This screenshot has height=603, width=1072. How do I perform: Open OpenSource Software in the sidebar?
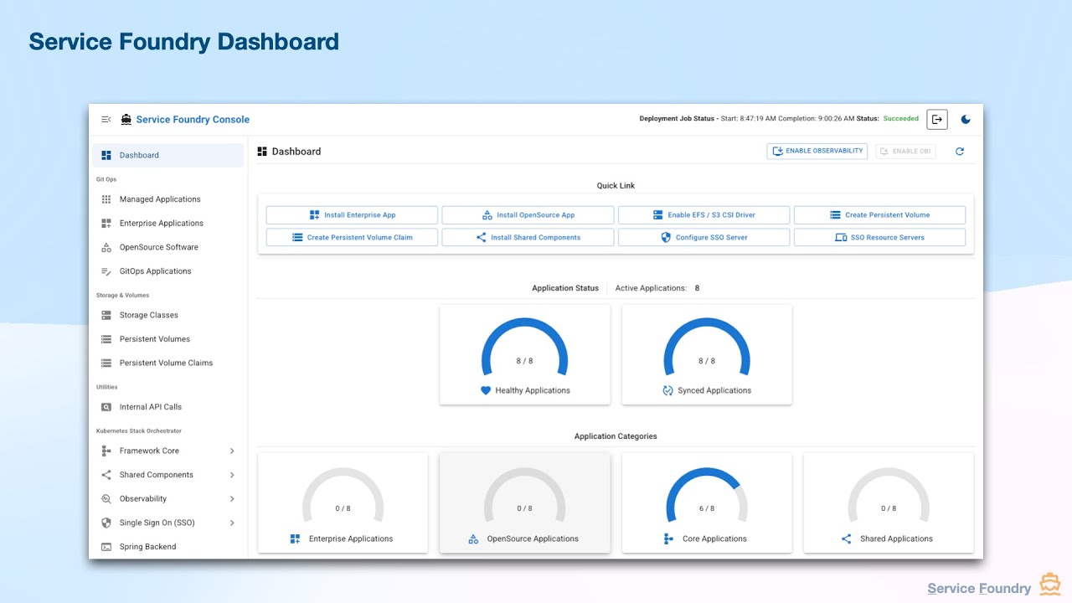point(168,247)
